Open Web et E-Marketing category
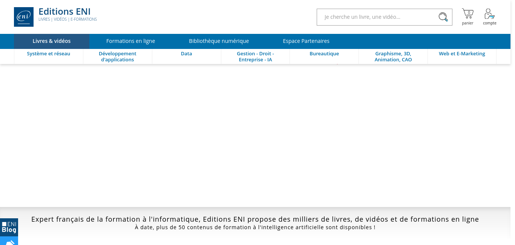Screen dimensions: 515x245 (462, 54)
